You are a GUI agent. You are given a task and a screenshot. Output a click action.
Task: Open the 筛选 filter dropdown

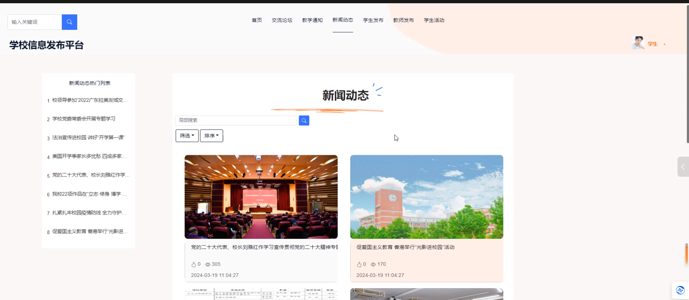click(187, 136)
